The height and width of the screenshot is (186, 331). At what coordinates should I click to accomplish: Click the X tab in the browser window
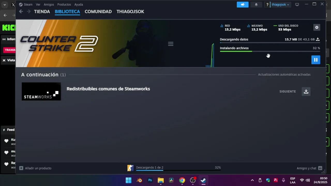[13, 5]
